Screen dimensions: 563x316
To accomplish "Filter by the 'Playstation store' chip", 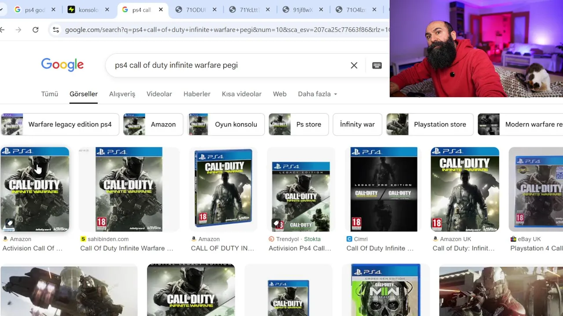I will pyautogui.click(x=430, y=124).
